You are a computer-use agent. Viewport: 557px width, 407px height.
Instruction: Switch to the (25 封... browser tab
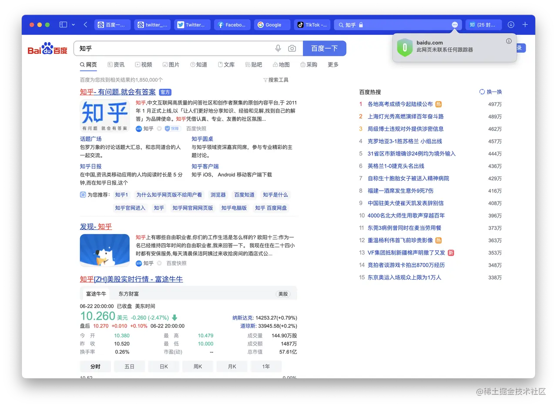click(x=483, y=25)
